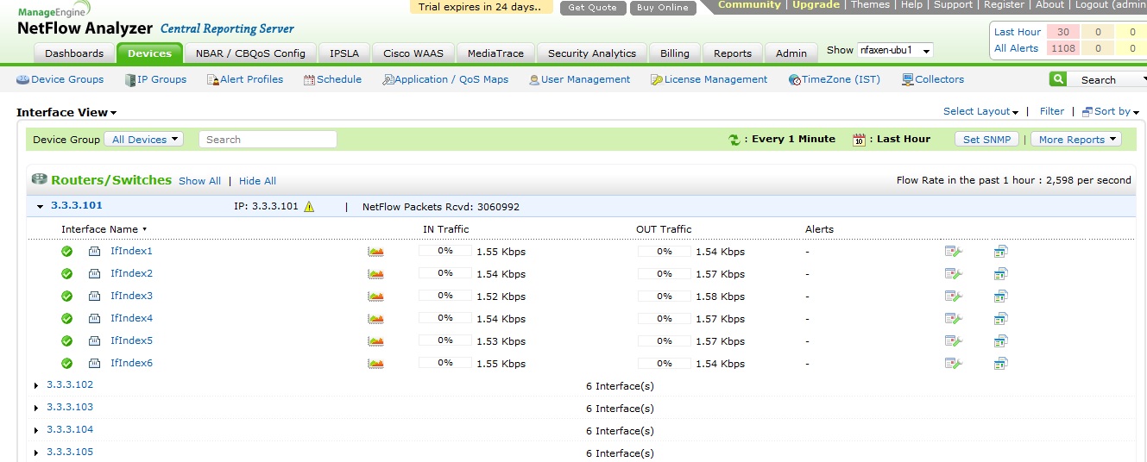Click the All Alerts count 1108
Screen dimensions: 1147x462
1063,48
